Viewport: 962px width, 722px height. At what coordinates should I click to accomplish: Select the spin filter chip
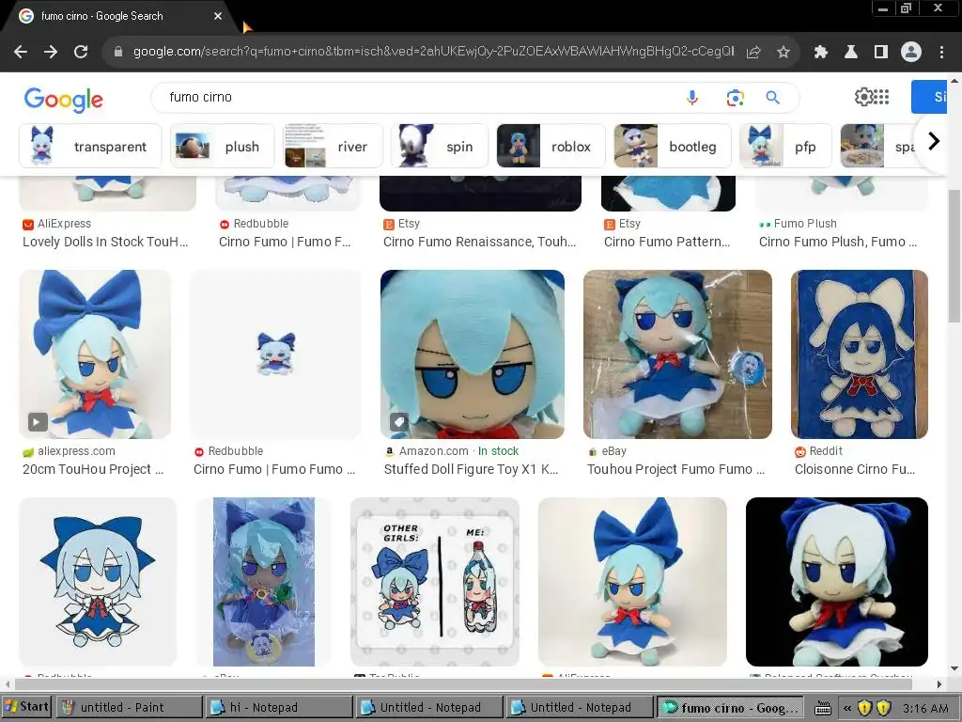click(x=440, y=146)
